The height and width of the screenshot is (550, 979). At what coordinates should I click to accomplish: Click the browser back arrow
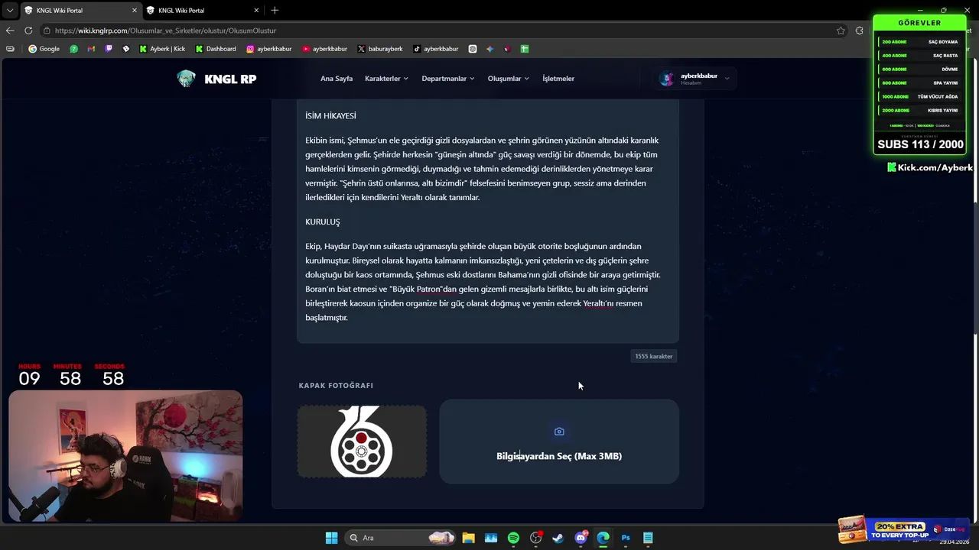(10, 31)
